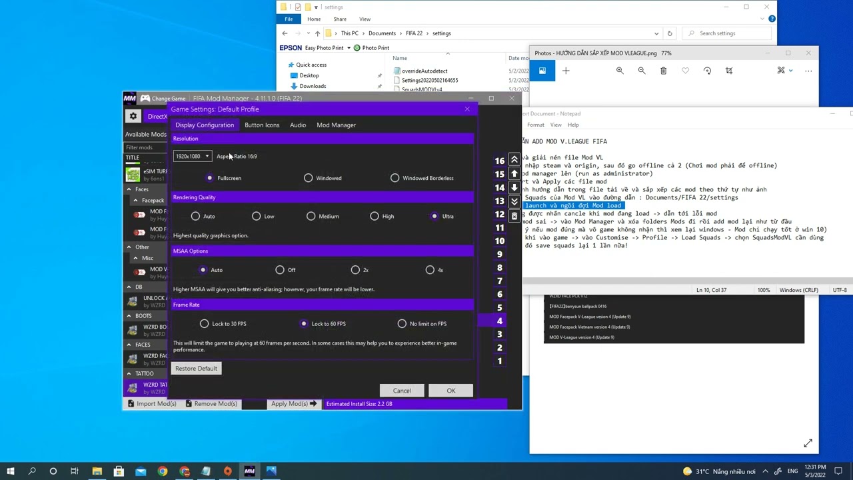Viewport: 853px width, 480px height.
Task: Add photo to favorites heart icon
Action: [685, 71]
